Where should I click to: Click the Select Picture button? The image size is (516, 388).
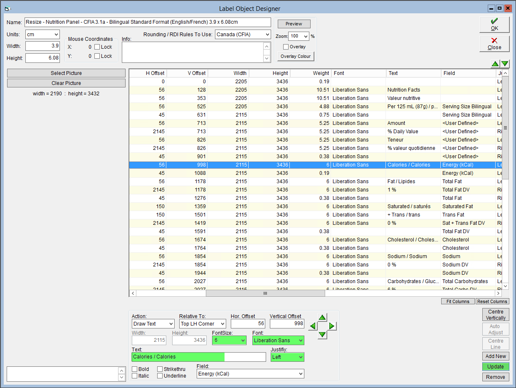66,73
